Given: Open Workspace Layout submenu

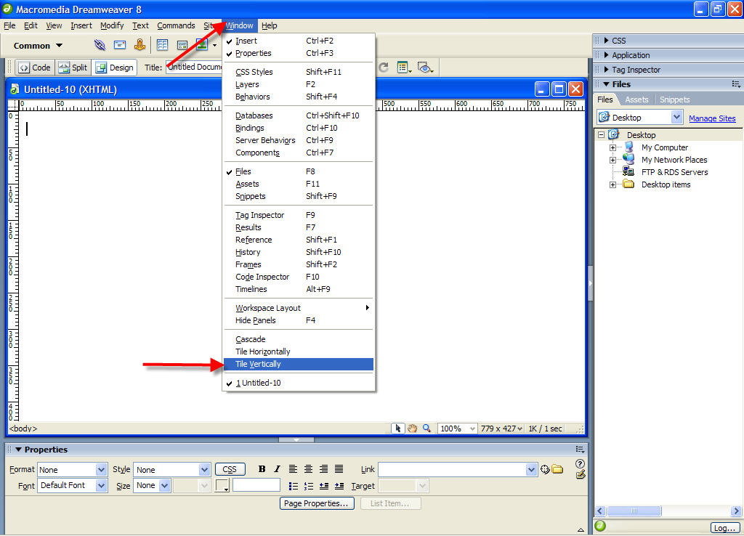Looking at the screenshot, I should 299,308.
